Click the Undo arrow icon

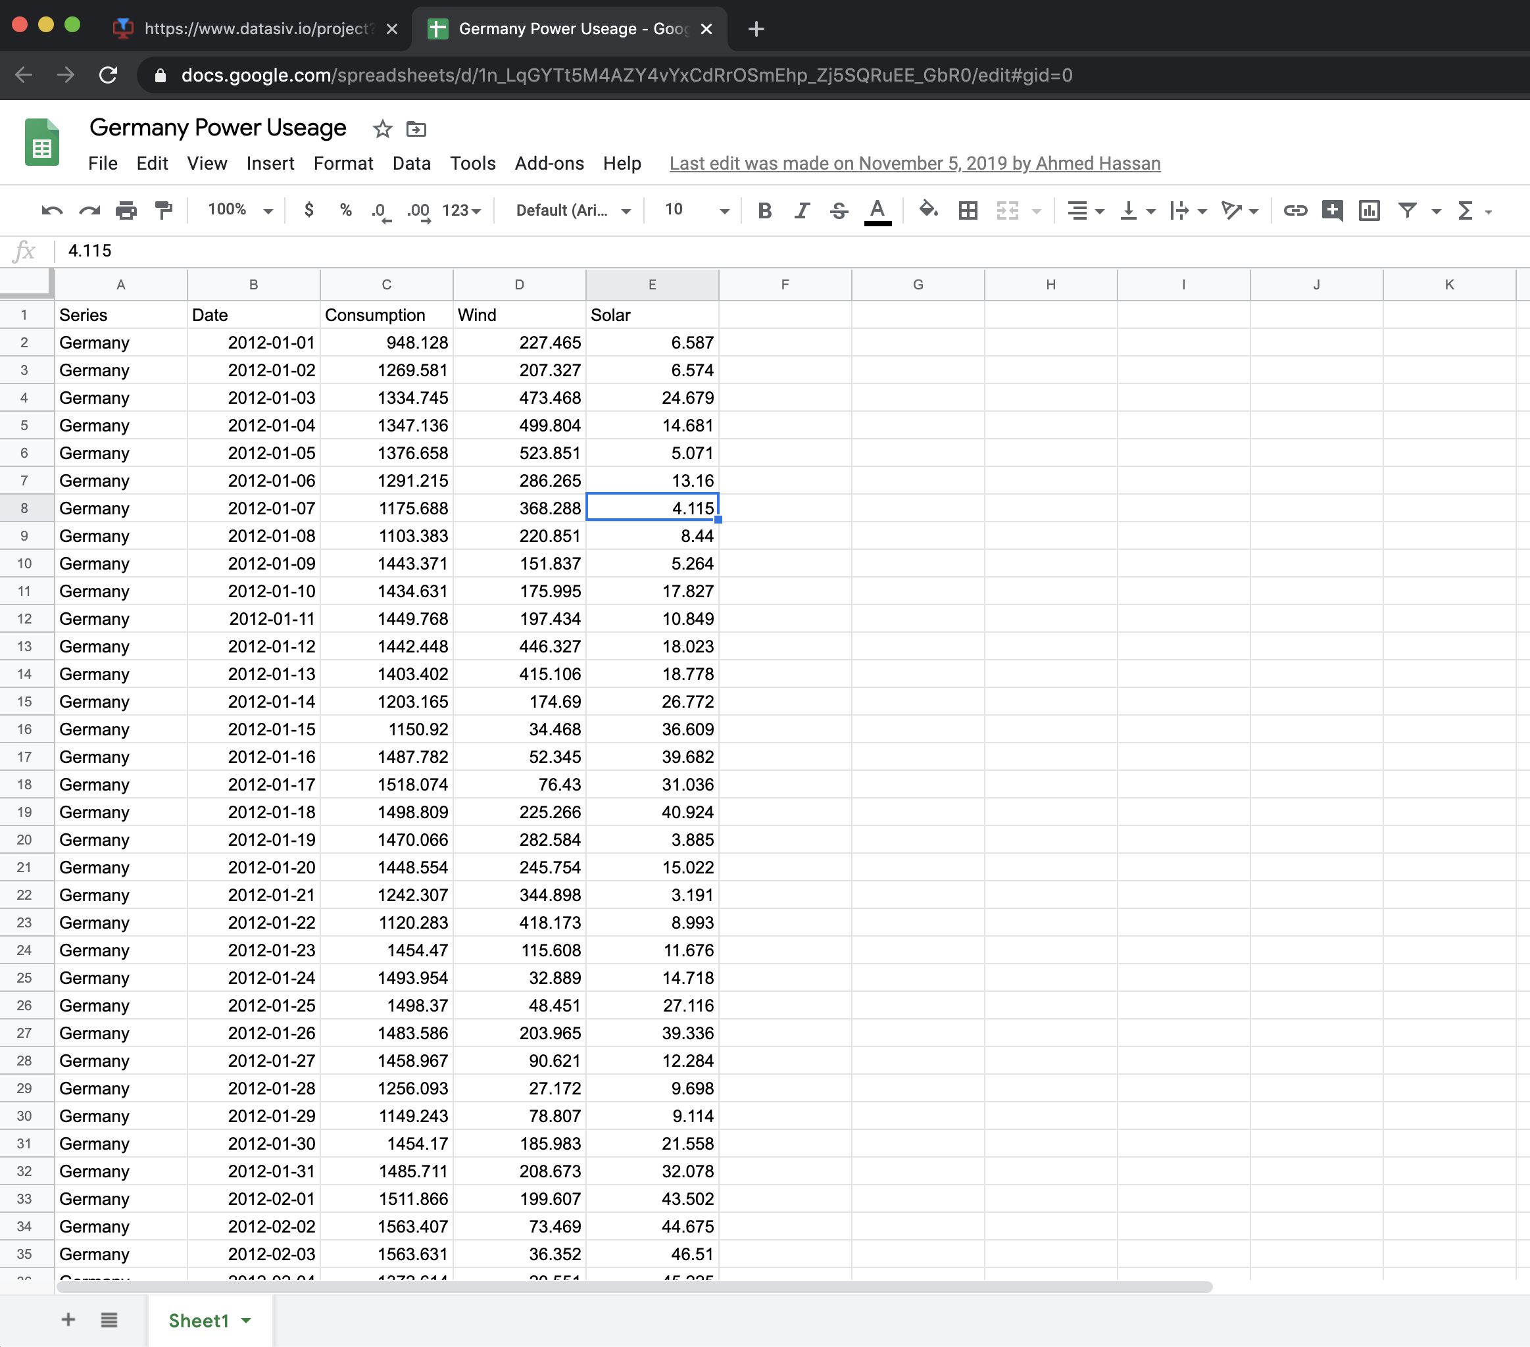pos(52,210)
